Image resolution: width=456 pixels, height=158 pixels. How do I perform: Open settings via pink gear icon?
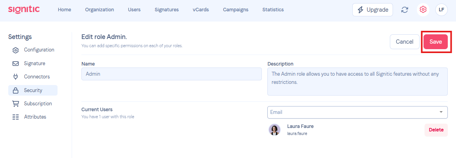click(423, 10)
